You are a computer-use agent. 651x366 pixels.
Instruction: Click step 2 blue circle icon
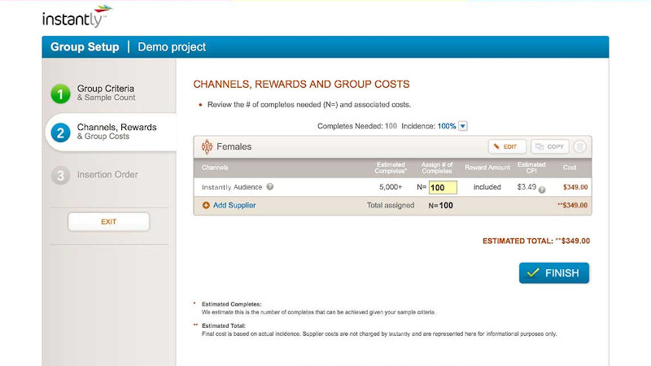pos(60,133)
